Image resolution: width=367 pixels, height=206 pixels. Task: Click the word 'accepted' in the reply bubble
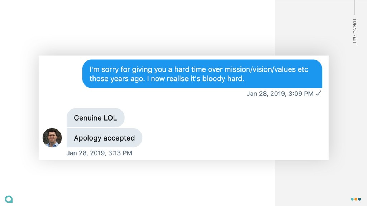(x=119, y=138)
